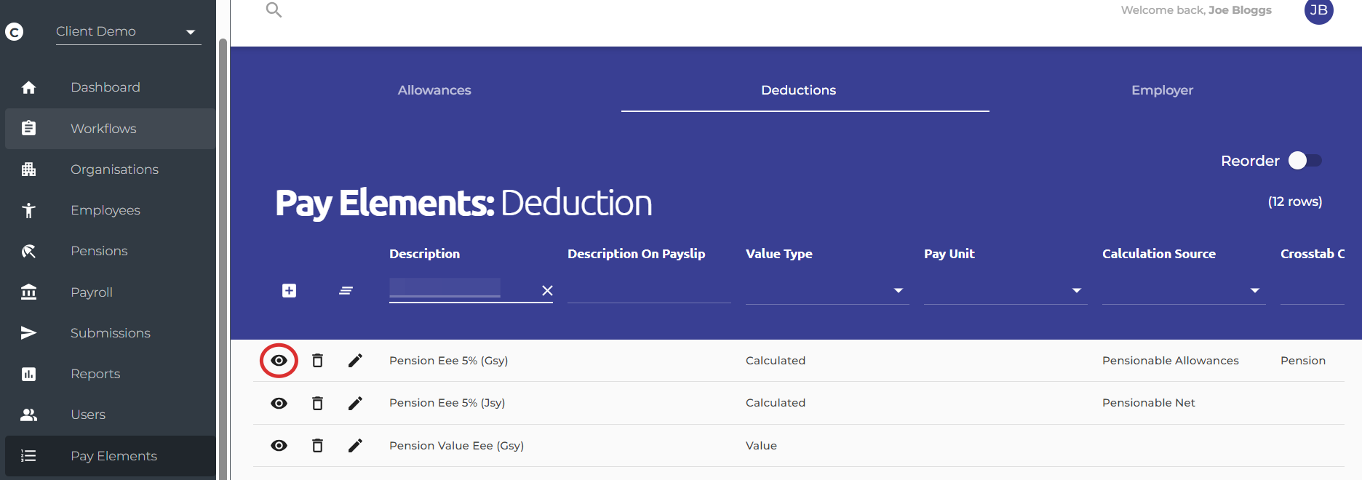
Task: Click the Users people icon
Action: tap(28, 415)
